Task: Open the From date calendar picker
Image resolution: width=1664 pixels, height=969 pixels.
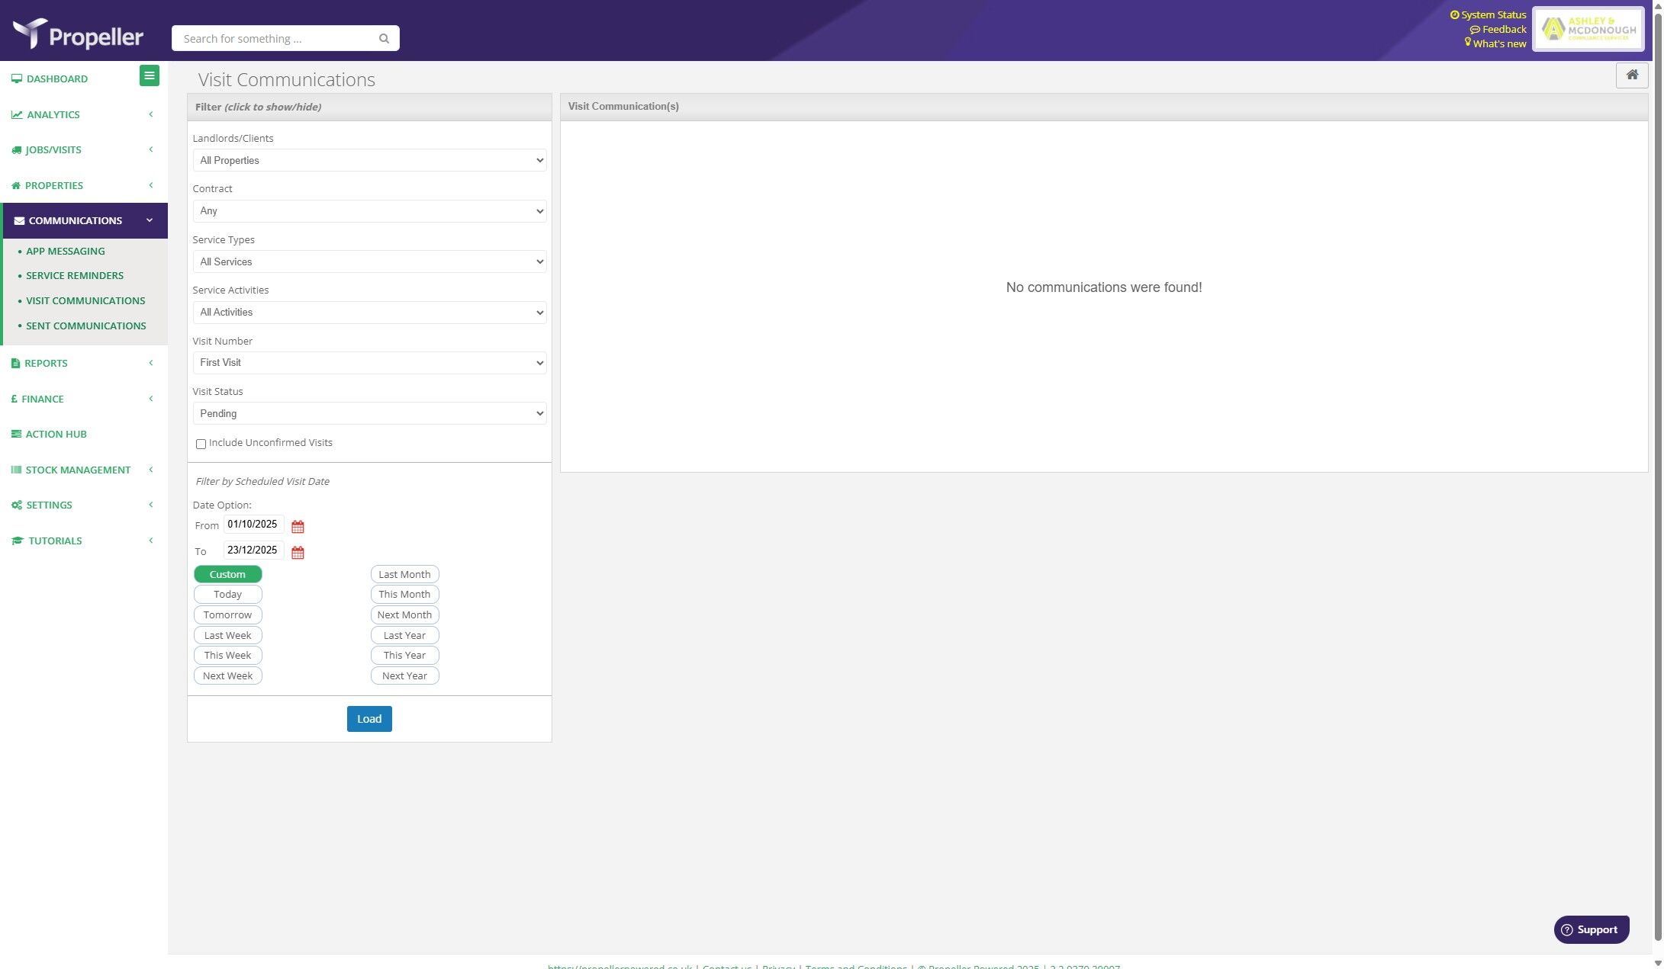Action: pyautogui.click(x=298, y=527)
